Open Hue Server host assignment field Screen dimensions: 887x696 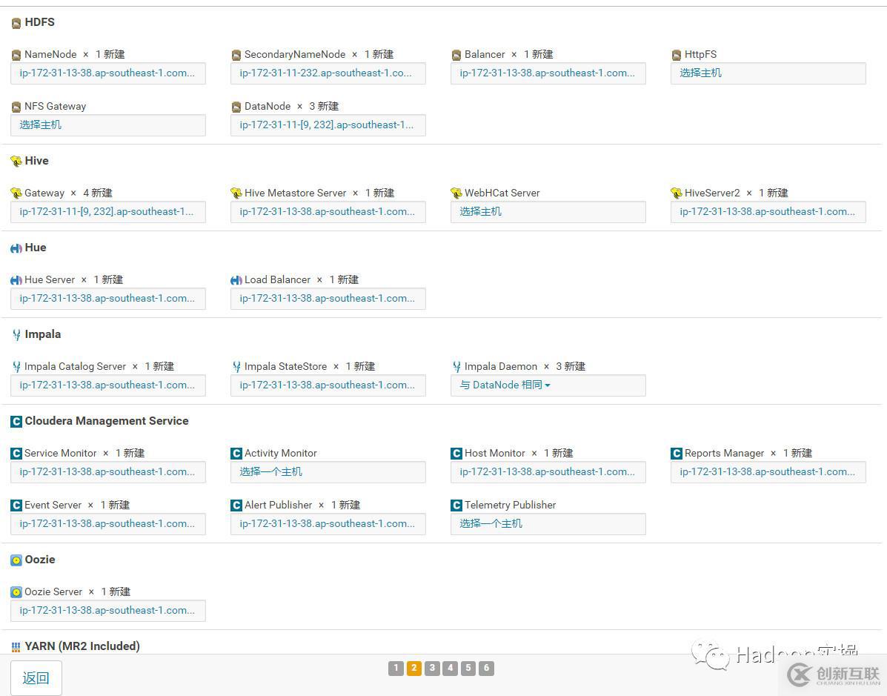(x=108, y=299)
